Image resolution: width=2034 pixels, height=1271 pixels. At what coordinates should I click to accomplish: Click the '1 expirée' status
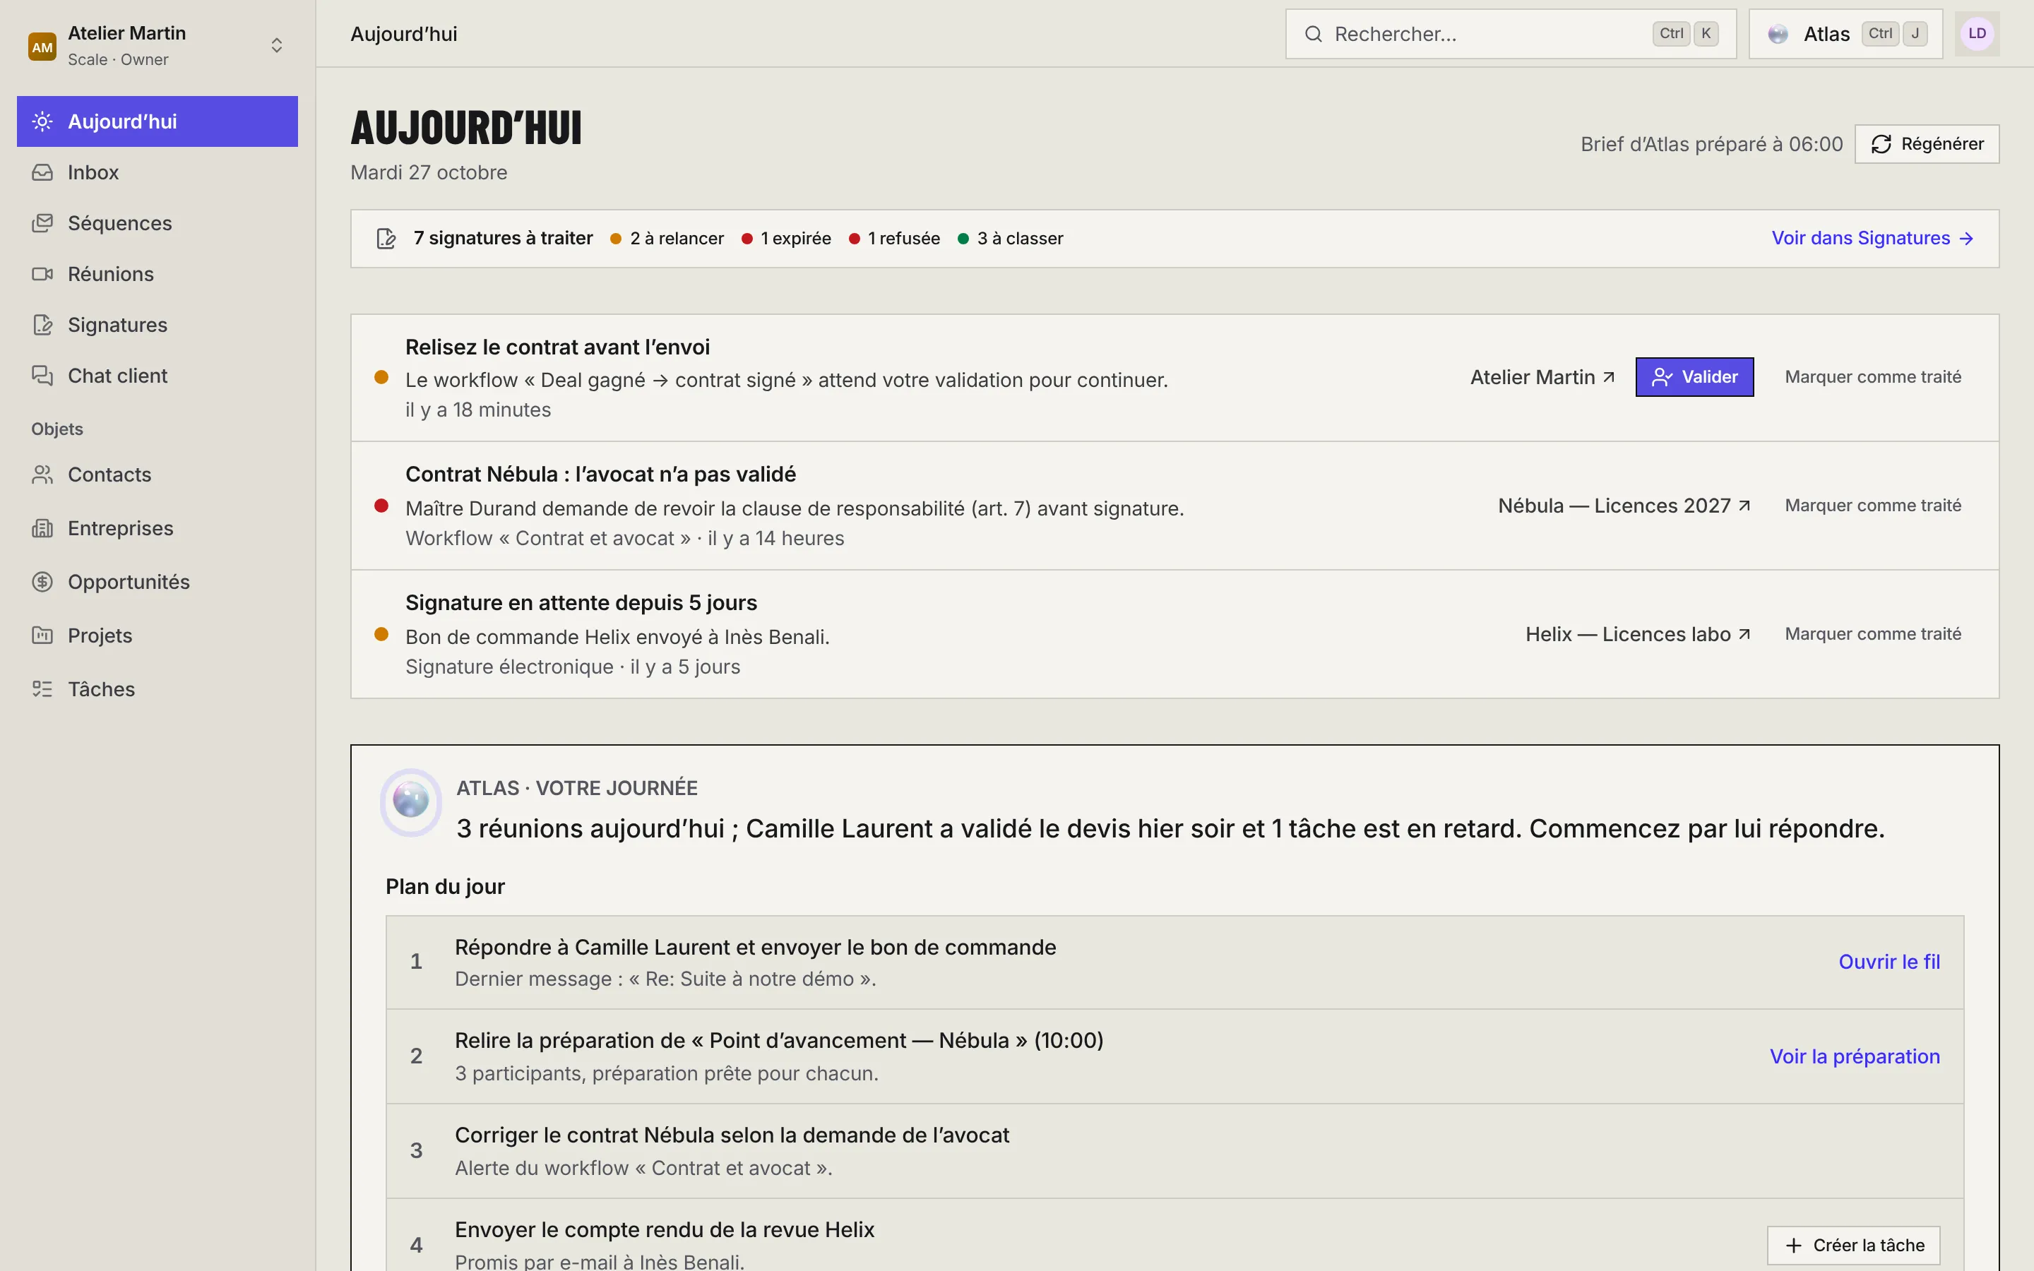point(786,239)
